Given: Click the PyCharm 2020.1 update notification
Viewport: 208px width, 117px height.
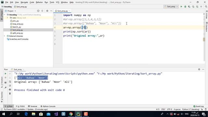Looking at the screenshot, I should (x=26, y=109).
